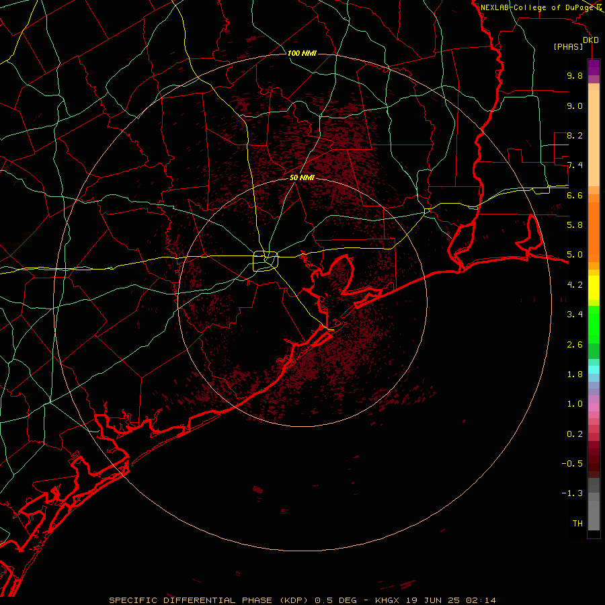The height and width of the screenshot is (605, 605).
Task: Click the 9.8 value on the color scale
Action: 575,75
